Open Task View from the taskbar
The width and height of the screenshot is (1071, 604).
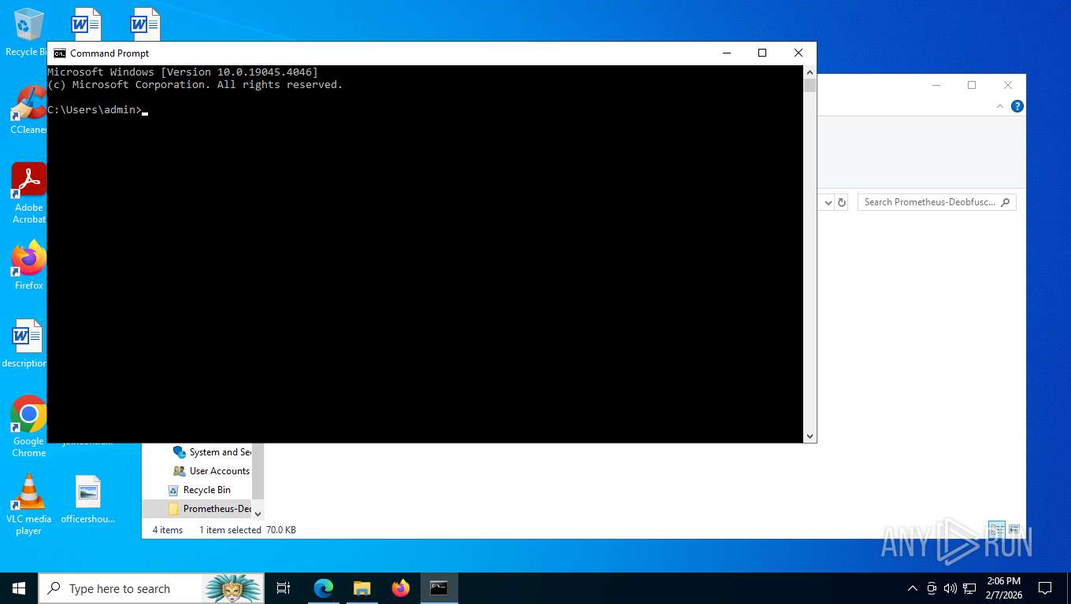(x=283, y=588)
